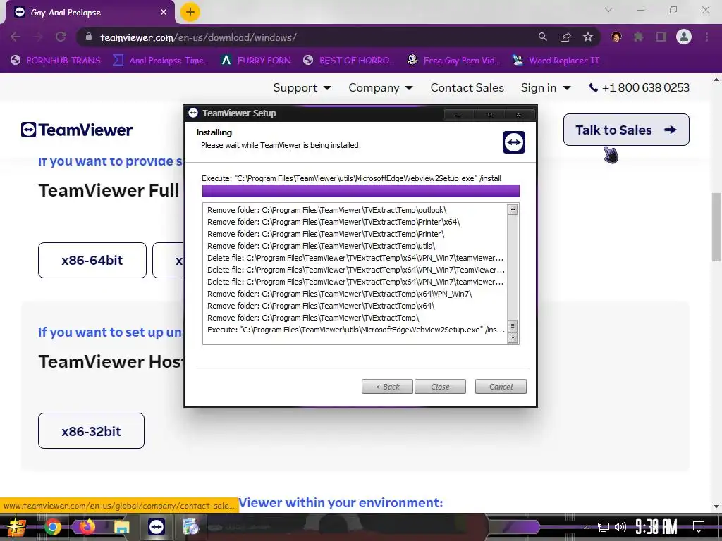Select log row 'Remove folder: ...x64\VPN_Win7\'
The width and height of the screenshot is (722, 541).
tap(339, 294)
